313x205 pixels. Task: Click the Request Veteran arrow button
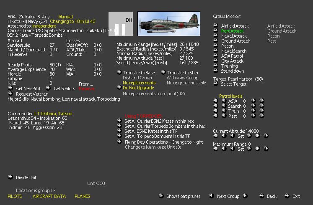(10, 94)
